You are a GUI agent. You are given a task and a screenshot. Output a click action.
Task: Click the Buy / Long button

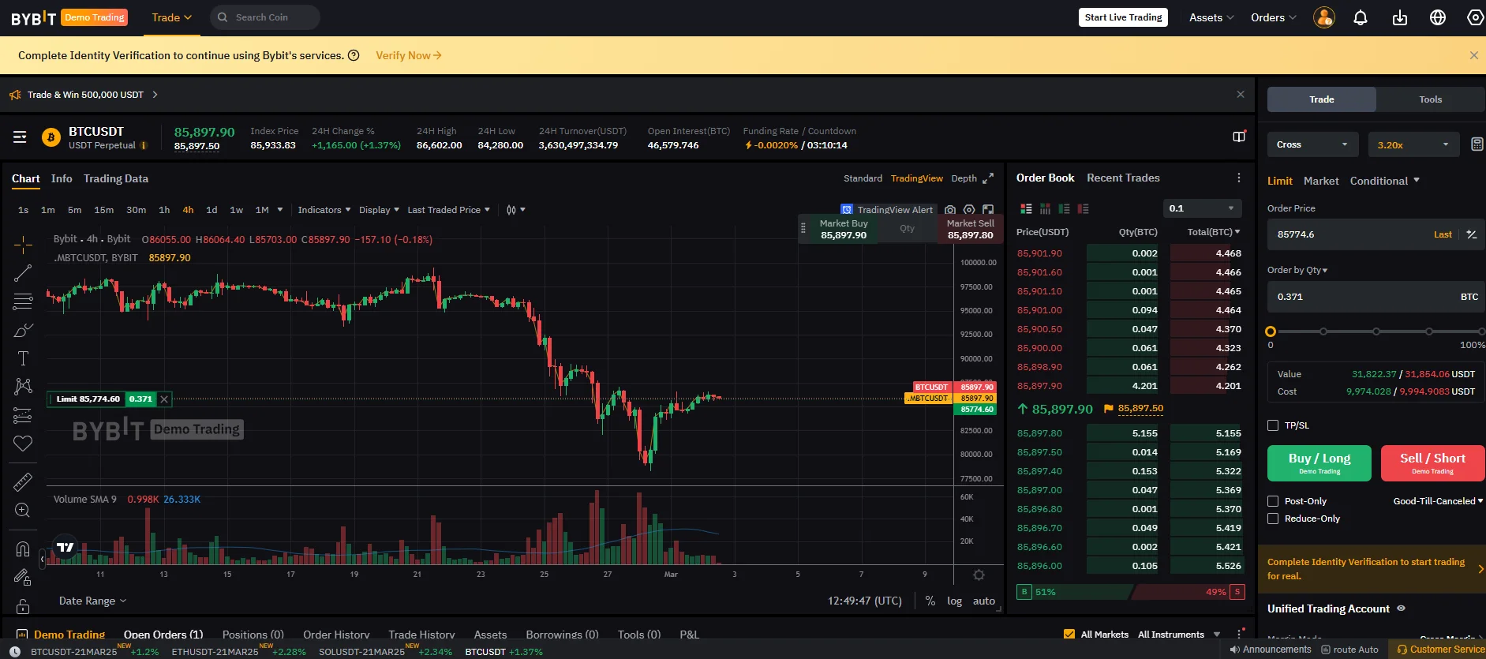pos(1319,463)
